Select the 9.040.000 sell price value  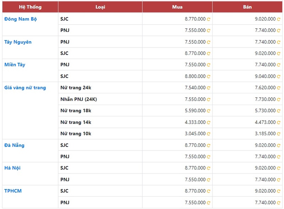(x=265, y=76)
